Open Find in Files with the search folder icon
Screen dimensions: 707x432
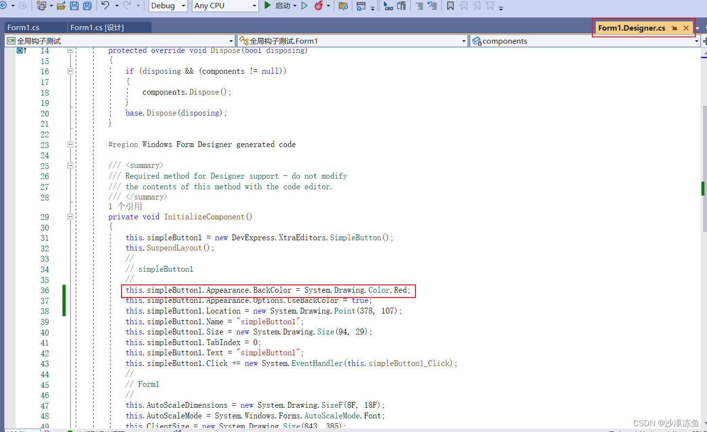[343, 6]
